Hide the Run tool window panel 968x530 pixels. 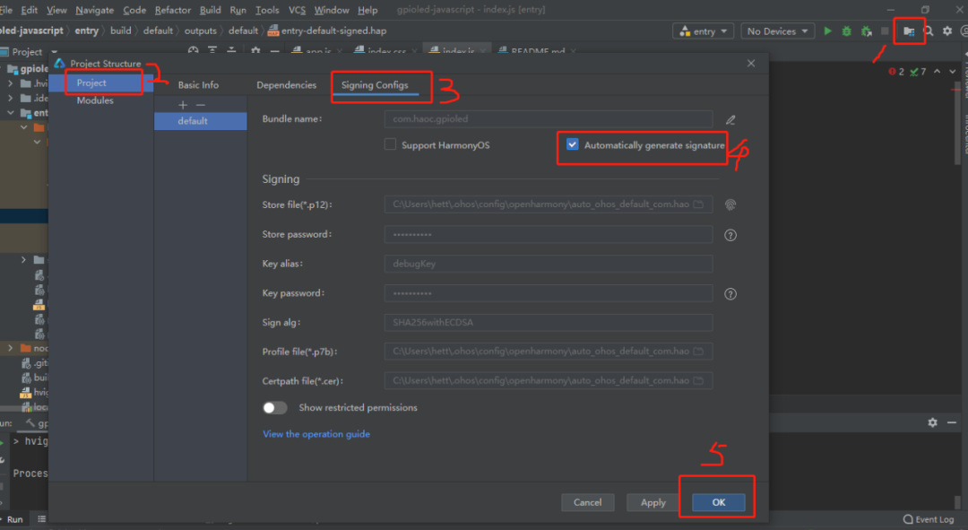click(951, 422)
